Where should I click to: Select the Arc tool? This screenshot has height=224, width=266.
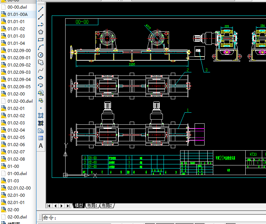coord(41,47)
